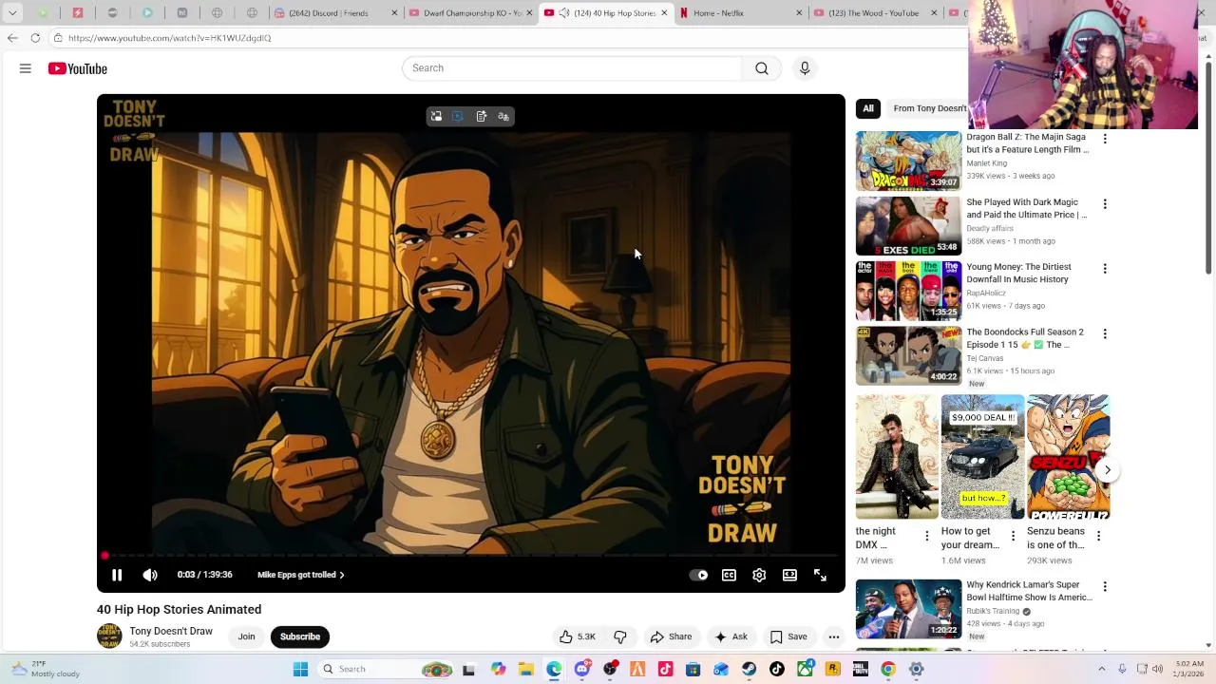Viewport: 1216px width, 684px height.
Task: Open Senzu beans short thumbnail
Action: tap(1068, 457)
